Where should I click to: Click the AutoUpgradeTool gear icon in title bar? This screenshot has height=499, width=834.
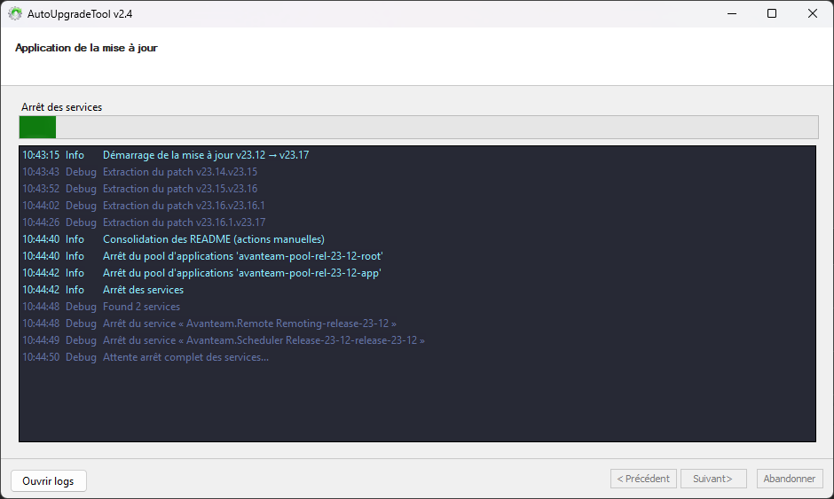[15, 14]
